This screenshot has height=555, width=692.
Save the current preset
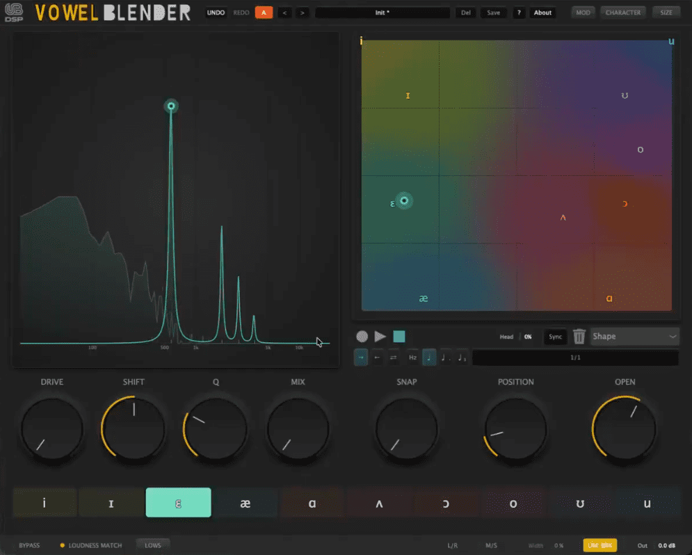click(493, 13)
